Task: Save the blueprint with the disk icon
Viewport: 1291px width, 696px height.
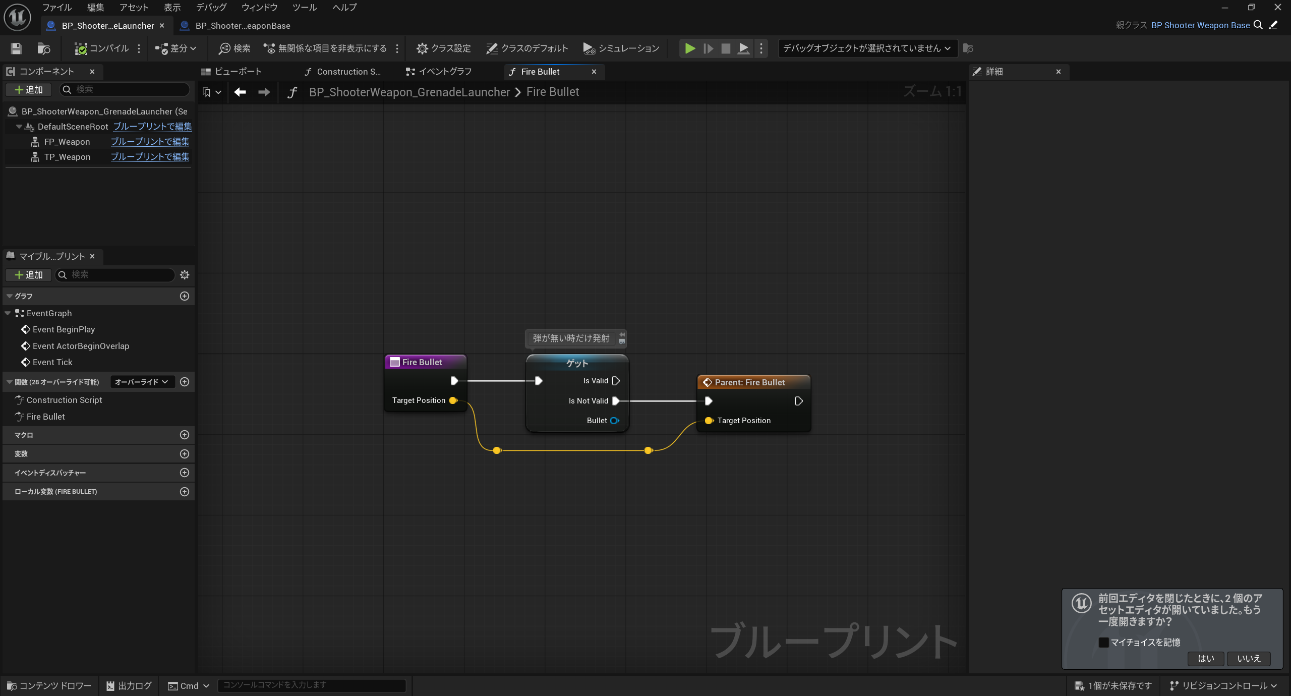Action: coord(16,48)
